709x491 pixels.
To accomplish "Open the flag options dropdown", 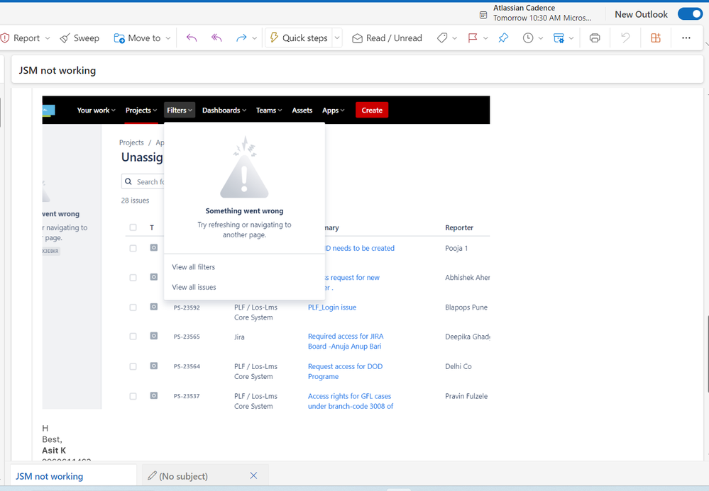I will coord(485,38).
